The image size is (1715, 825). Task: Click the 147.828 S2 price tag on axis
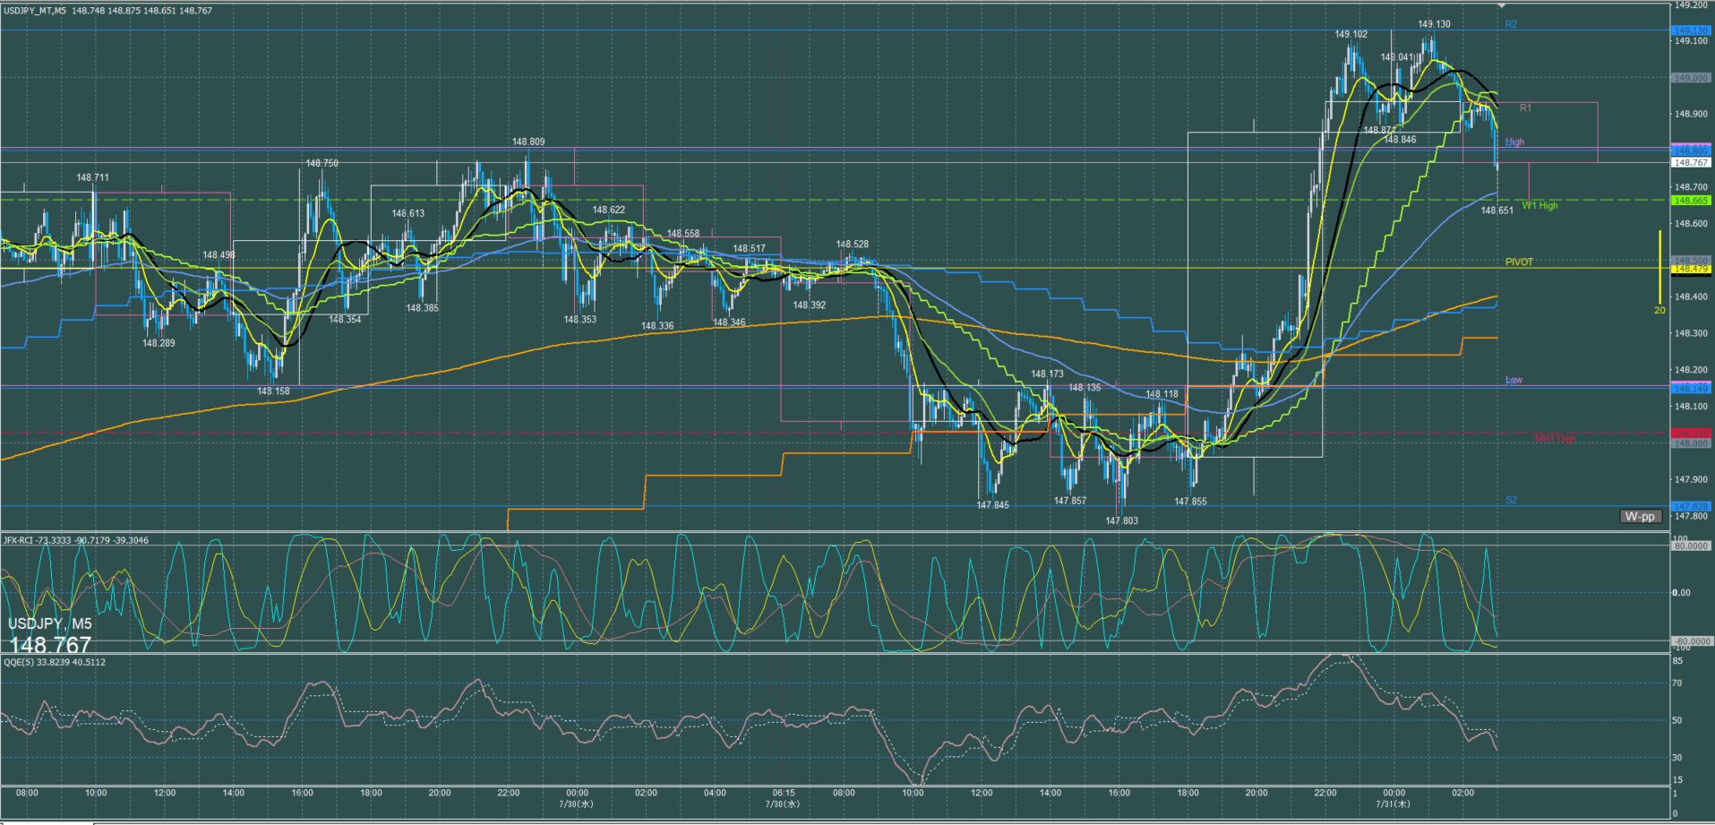(x=1691, y=506)
